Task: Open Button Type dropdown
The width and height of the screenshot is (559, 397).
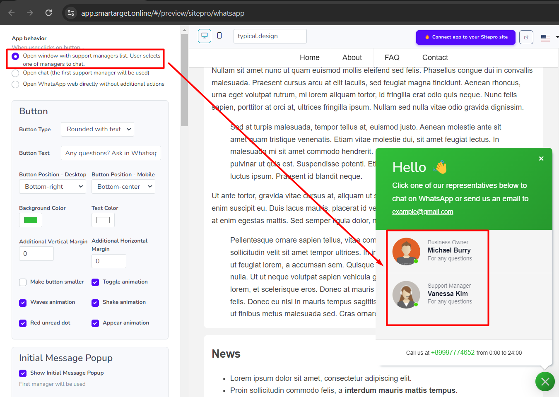Action: coord(97,130)
